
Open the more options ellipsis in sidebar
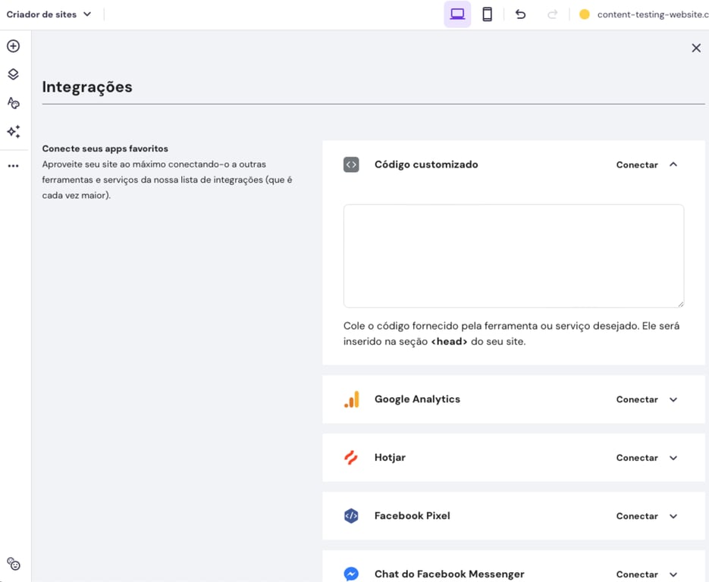(x=14, y=165)
